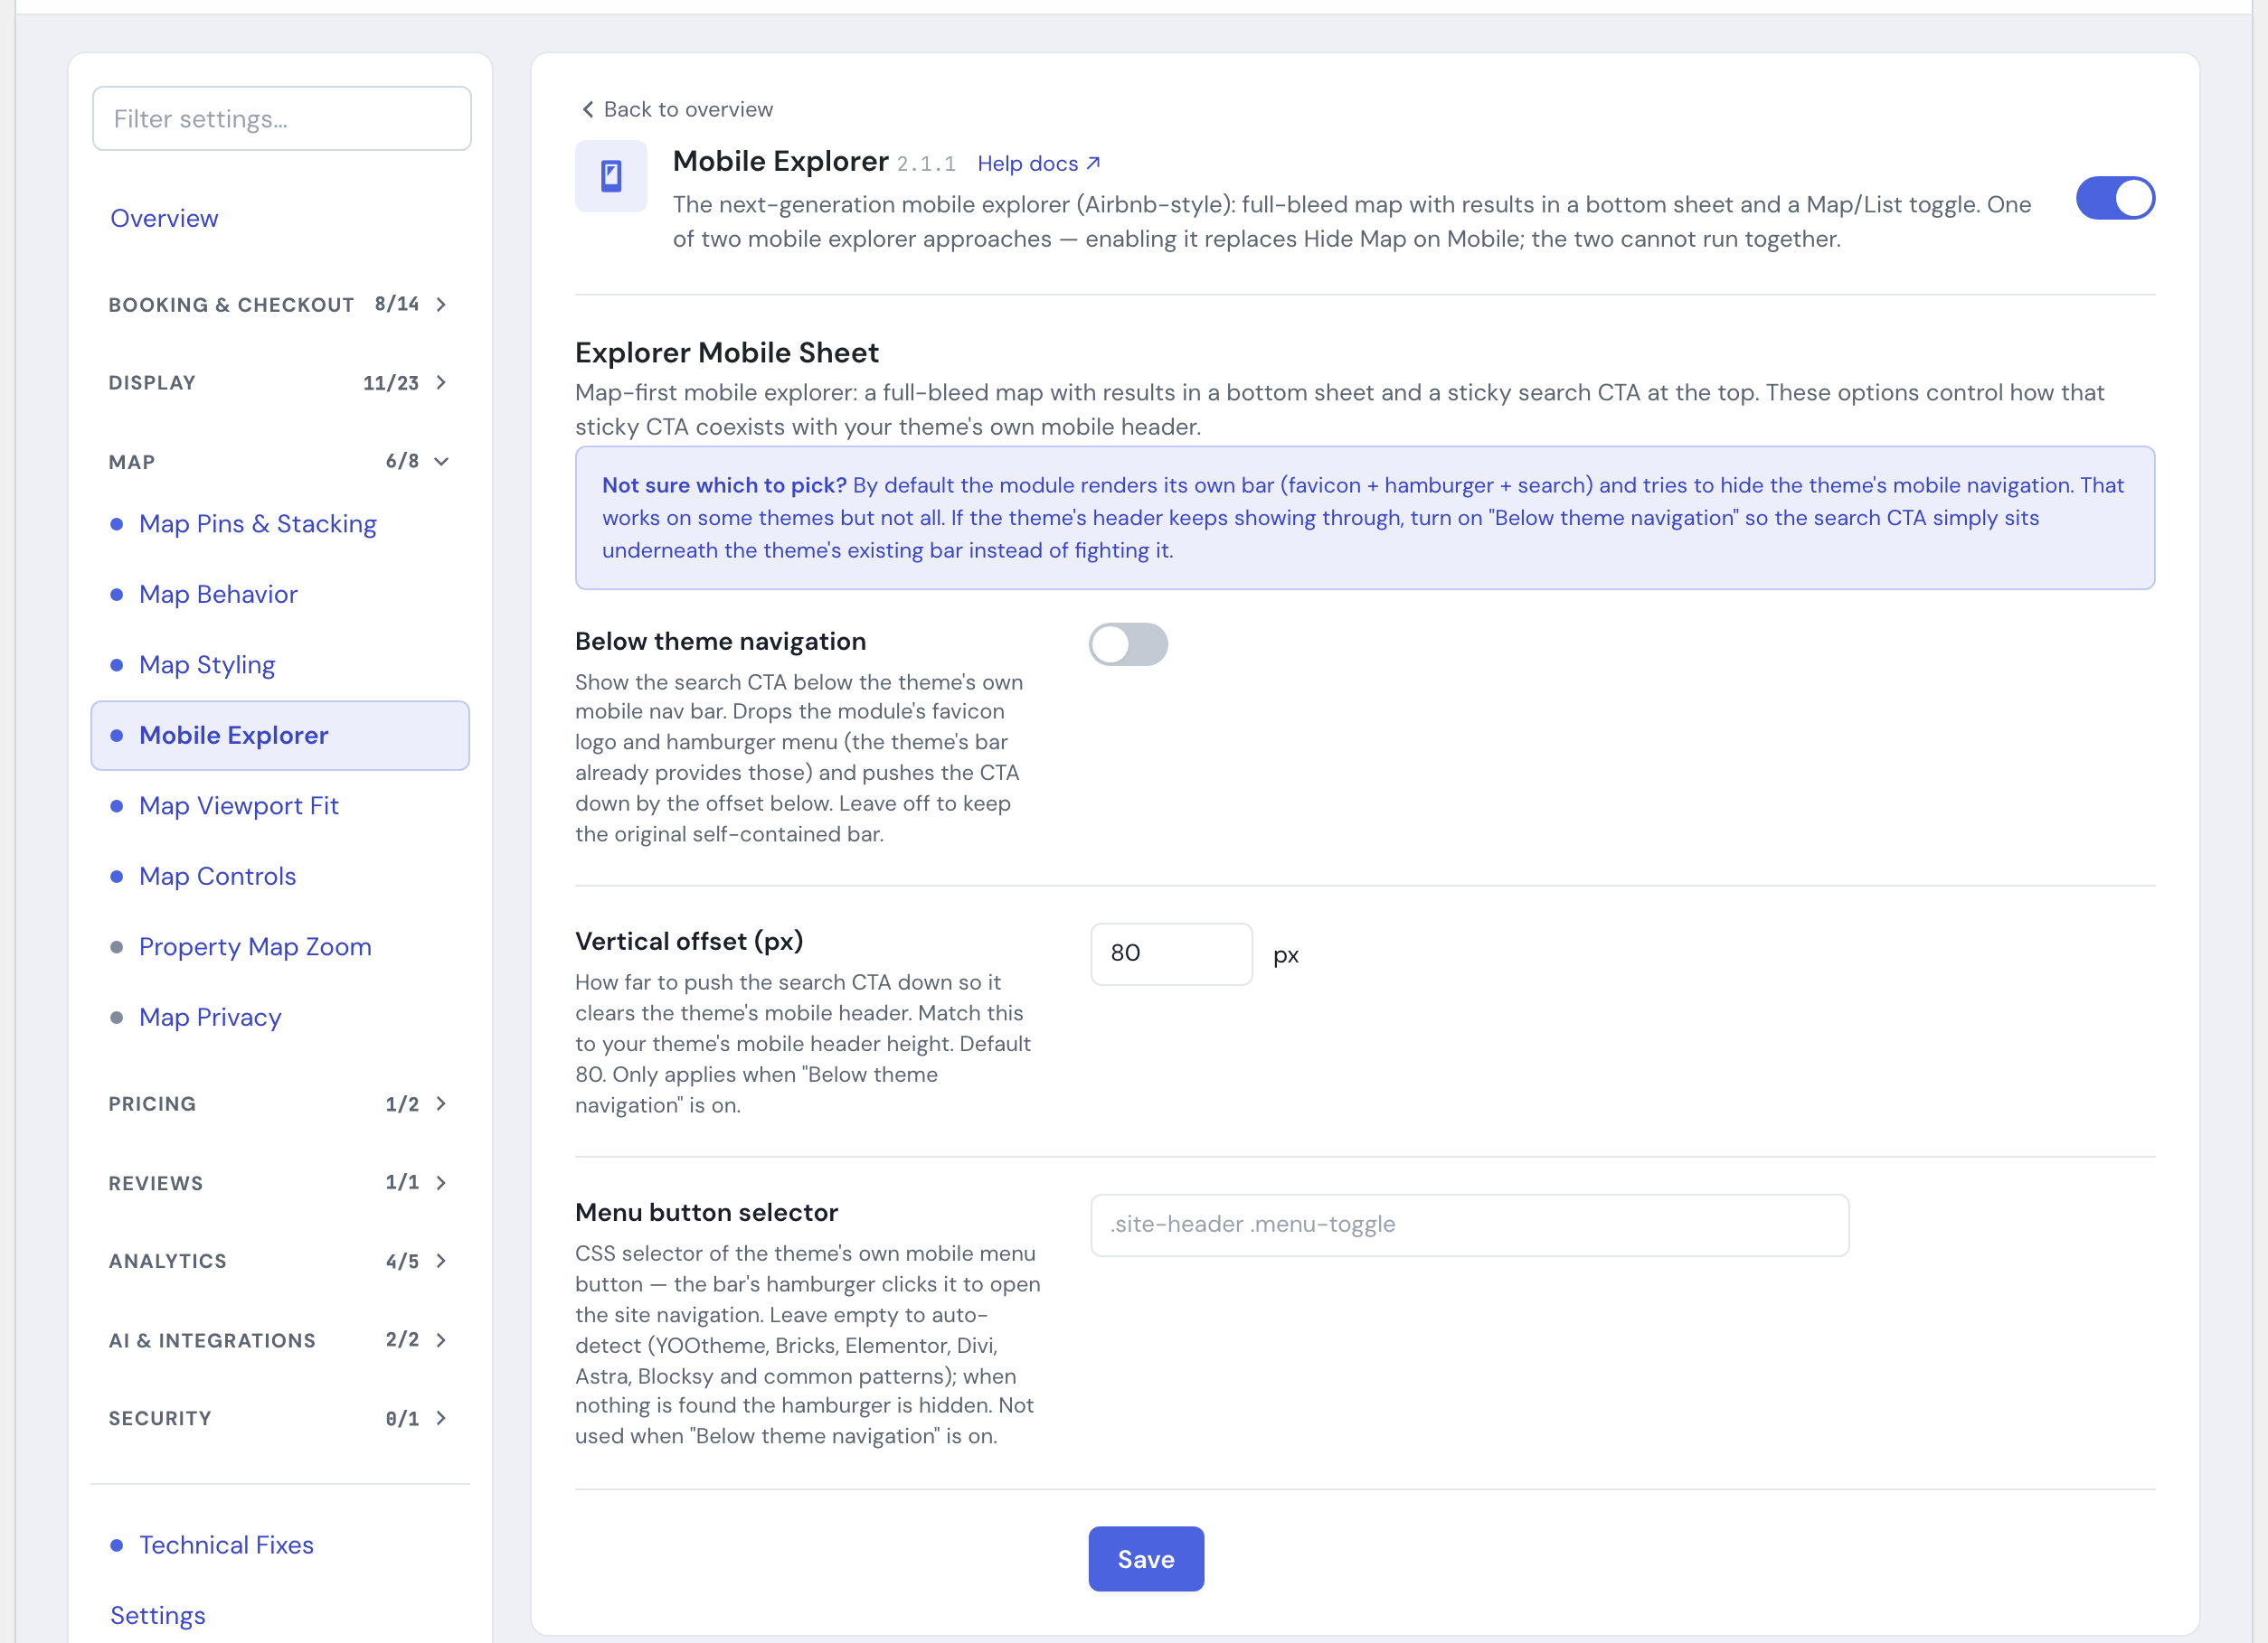Image resolution: width=2268 pixels, height=1643 pixels.
Task: Expand the Security section
Action: pos(279,1418)
